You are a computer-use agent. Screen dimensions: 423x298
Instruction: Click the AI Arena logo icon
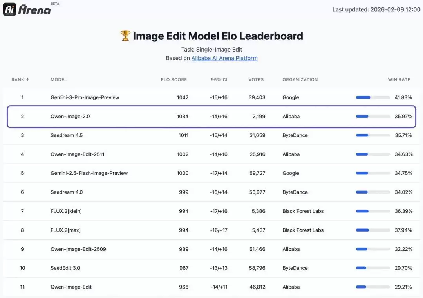(x=10, y=9)
